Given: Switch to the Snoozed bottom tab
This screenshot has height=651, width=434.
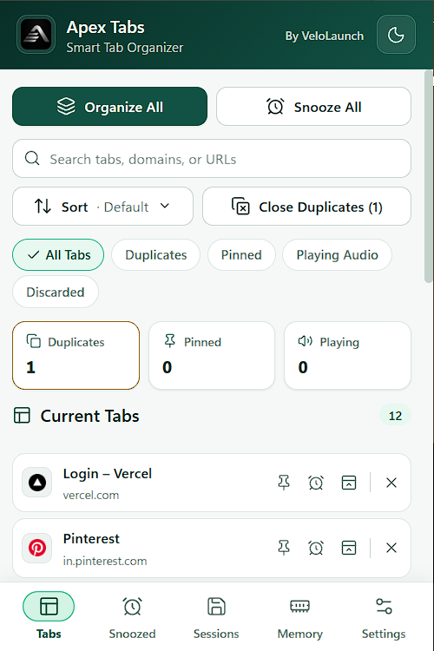Looking at the screenshot, I should click(x=132, y=616).
